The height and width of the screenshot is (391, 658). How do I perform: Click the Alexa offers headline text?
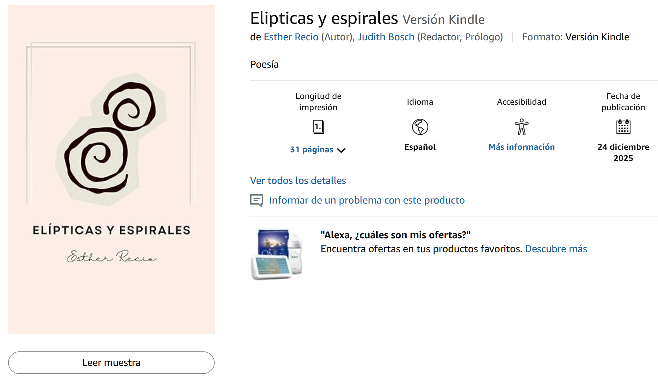[395, 235]
